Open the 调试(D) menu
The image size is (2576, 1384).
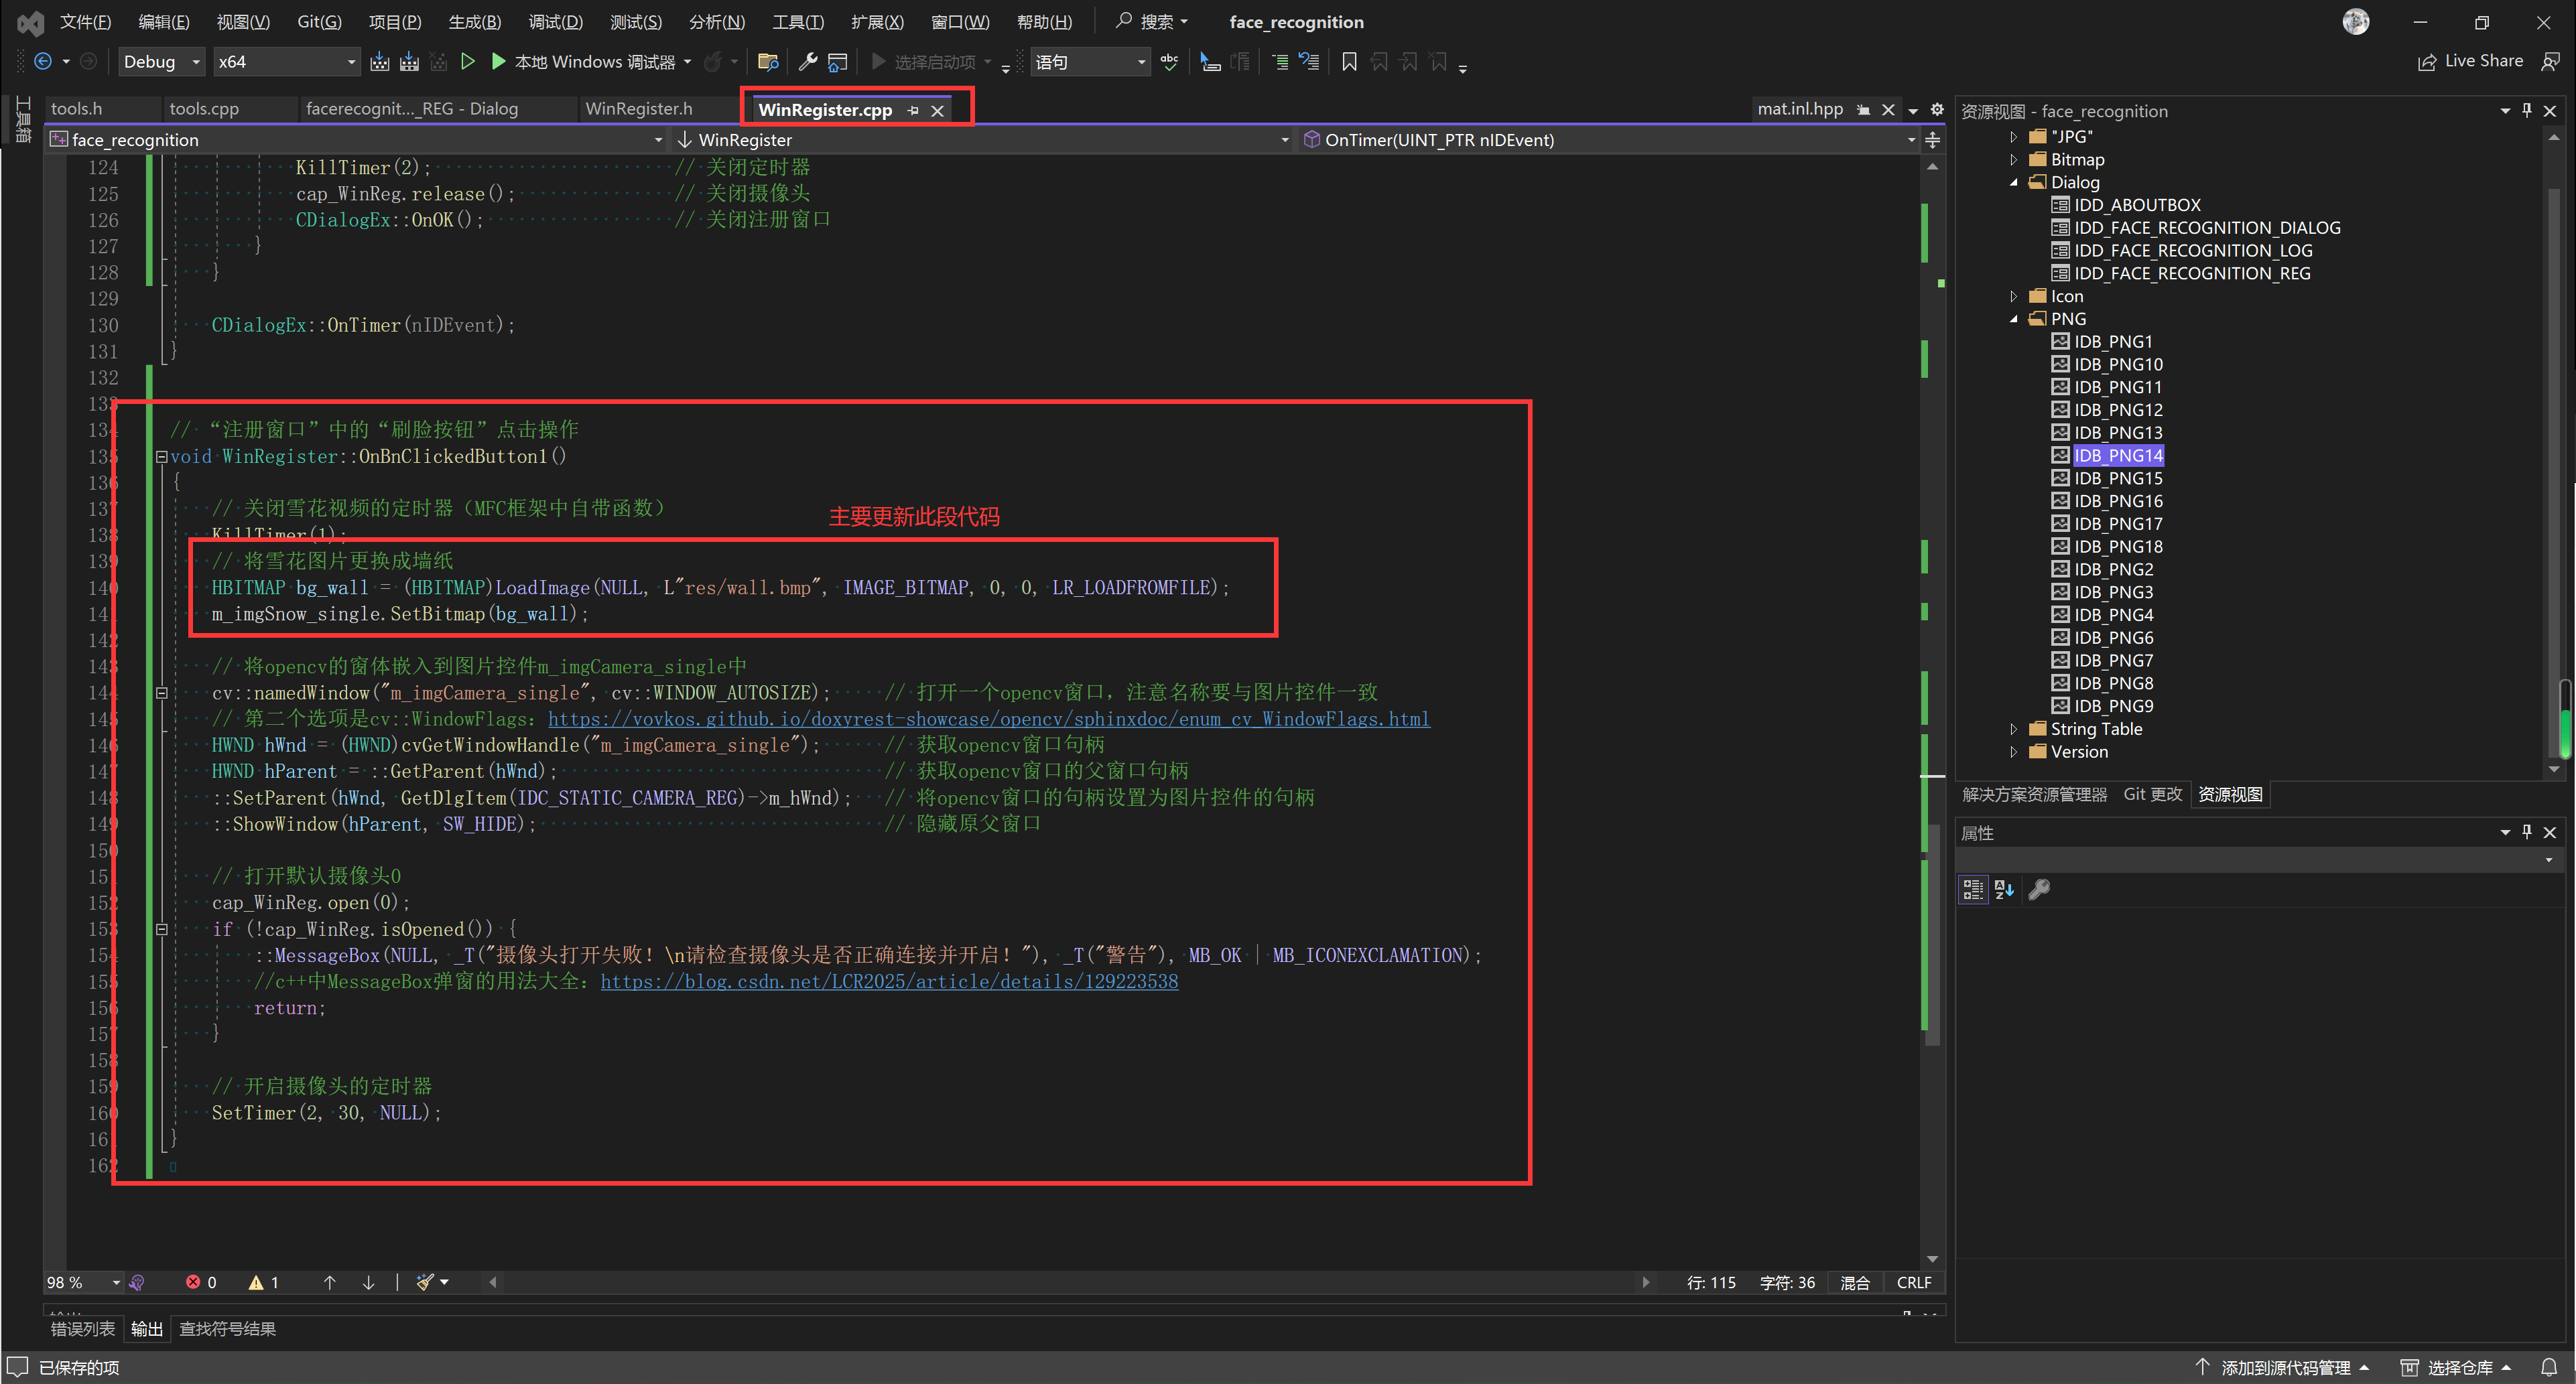pos(555,22)
